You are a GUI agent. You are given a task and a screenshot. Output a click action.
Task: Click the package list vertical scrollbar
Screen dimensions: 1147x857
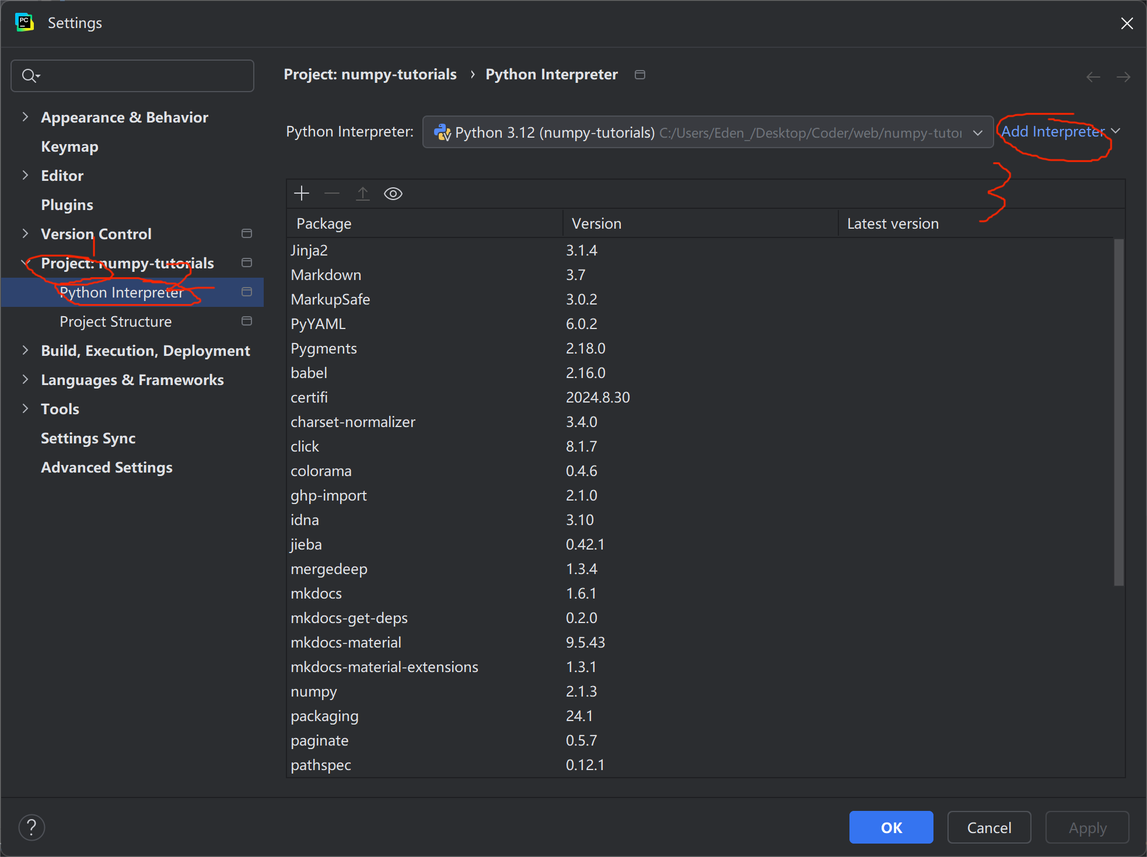pyautogui.click(x=1118, y=412)
